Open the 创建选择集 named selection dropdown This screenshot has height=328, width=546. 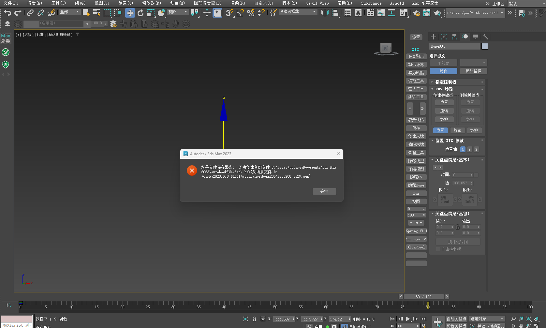(298, 12)
